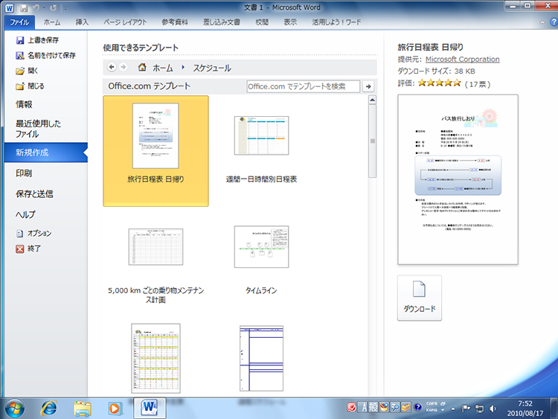This screenshot has height=419, width=558.
Task: Switch to the 表示 tab
Action: pyautogui.click(x=290, y=22)
